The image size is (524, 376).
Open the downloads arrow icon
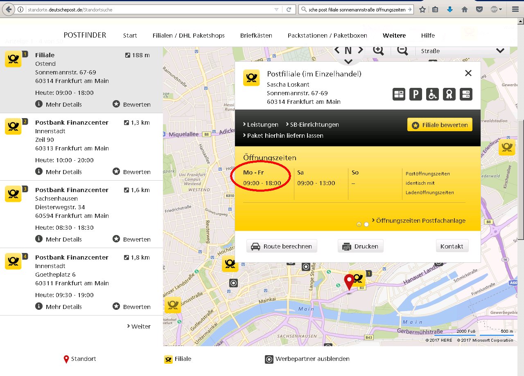click(x=450, y=9)
